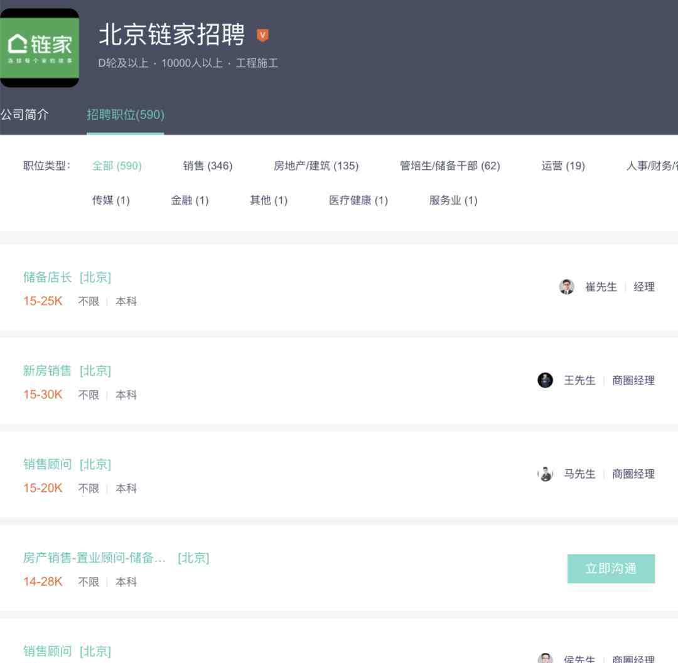Filter by 全部 (590) job type

[x=117, y=166]
